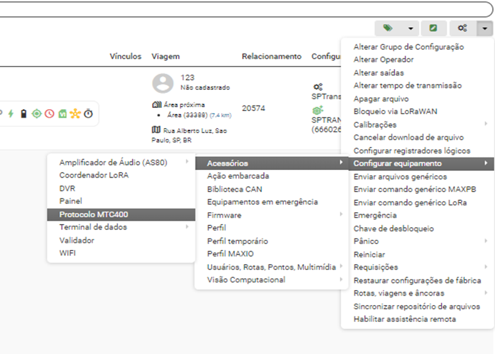Select Reiniciar in the commands menu
The image size is (495, 354).
369,254
